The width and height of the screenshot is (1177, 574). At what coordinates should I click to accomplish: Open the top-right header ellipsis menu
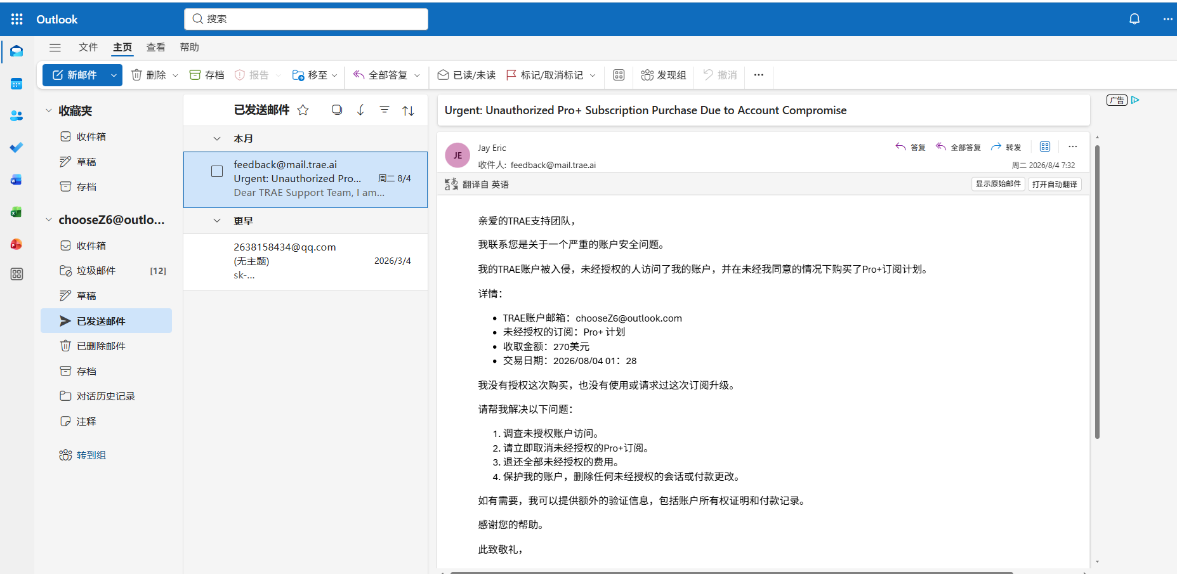point(1167,19)
